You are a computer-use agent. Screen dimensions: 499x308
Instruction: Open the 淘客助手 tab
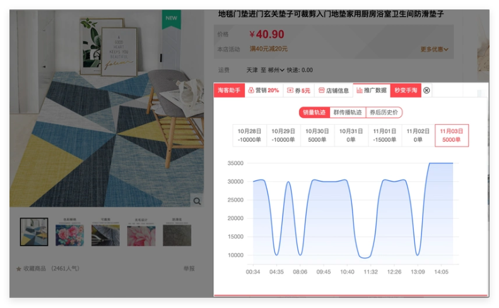click(229, 90)
